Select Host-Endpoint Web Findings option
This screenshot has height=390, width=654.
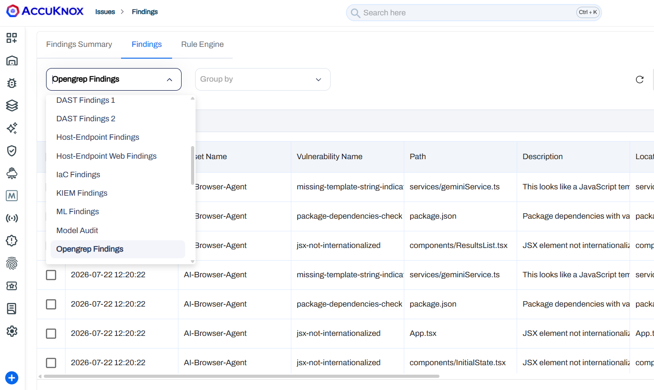tap(117, 156)
